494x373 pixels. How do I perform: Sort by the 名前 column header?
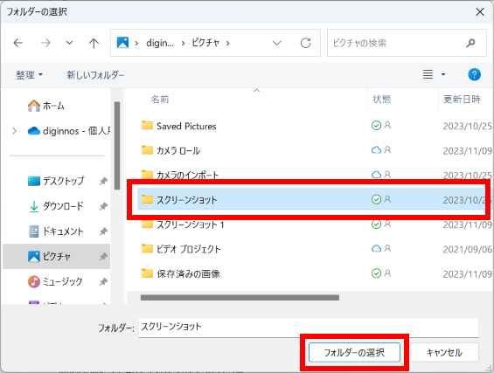pos(160,100)
